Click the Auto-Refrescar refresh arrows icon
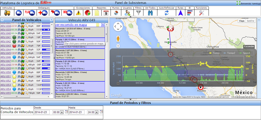Viewport: 261px width, 120px height. pos(166,13)
